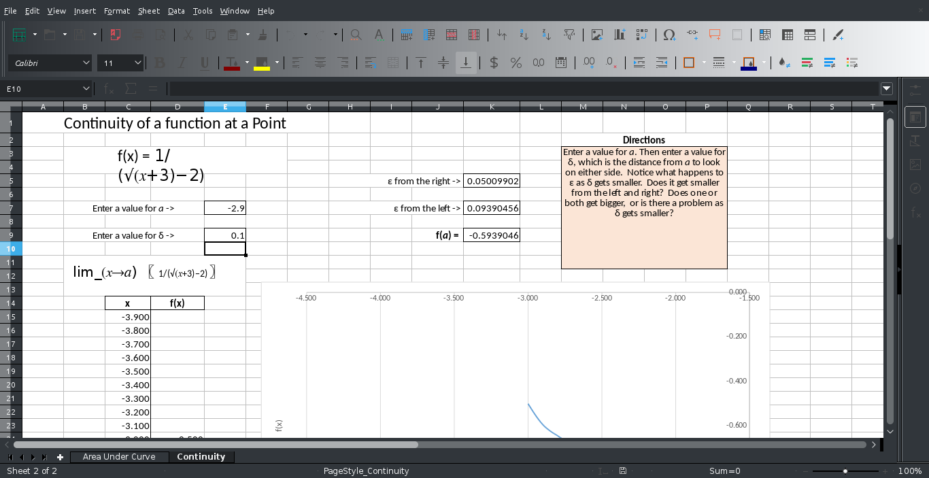The width and height of the screenshot is (929, 478).
Task: Click the AutoFilter funnel icon
Action: (x=570, y=35)
